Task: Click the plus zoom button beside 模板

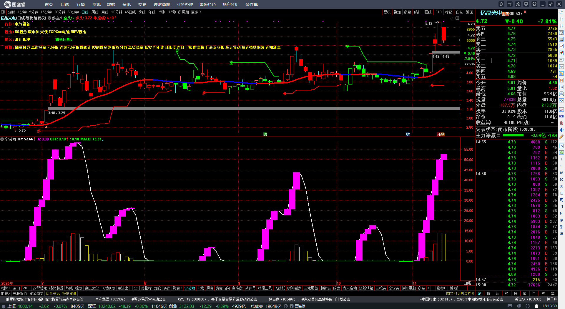Action: 464,288
